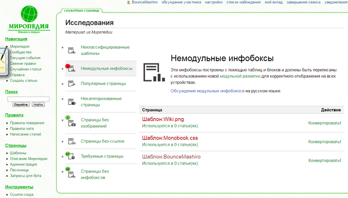Click the 'Страница' column header
Screen dimensions: 348x198
point(152,110)
